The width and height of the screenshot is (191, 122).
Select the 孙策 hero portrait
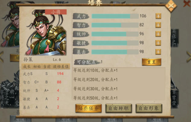(46, 33)
